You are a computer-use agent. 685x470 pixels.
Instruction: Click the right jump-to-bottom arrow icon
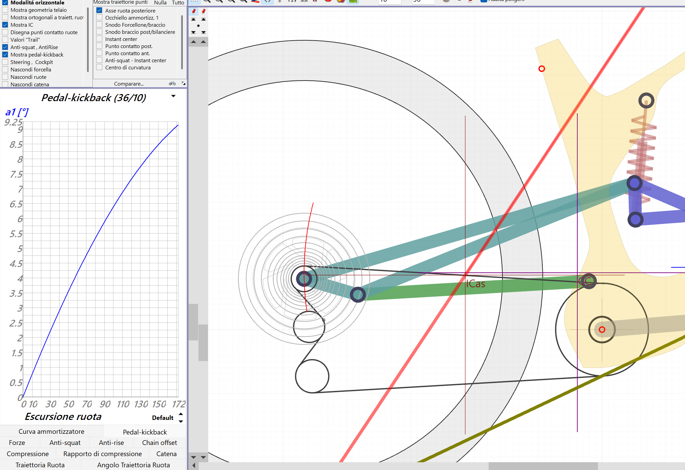click(204, 32)
